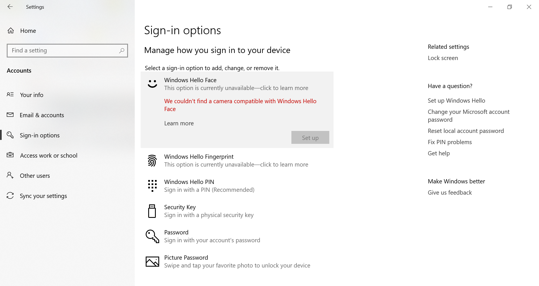
Task: Click Give us feedback link
Action: 450,193
